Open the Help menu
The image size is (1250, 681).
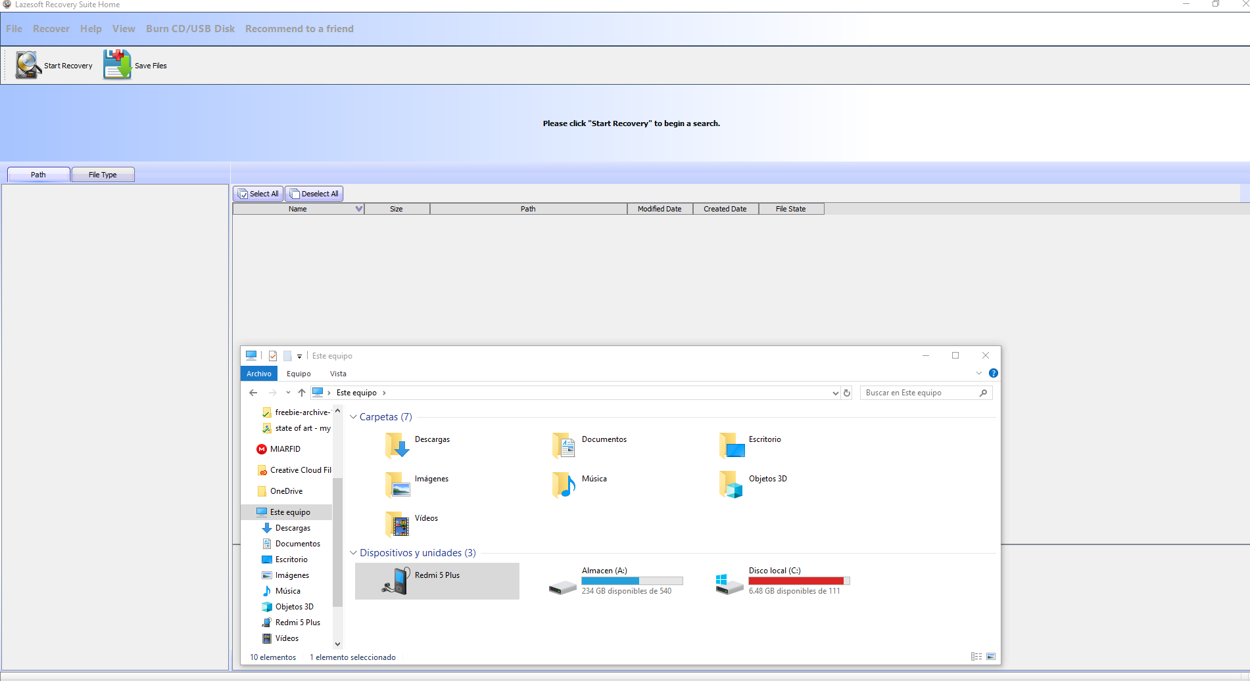tap(91, 29)
